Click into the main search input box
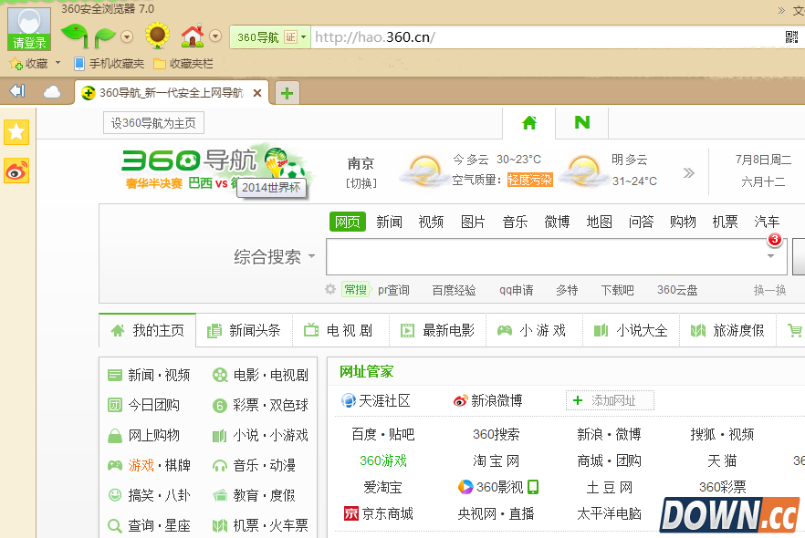 (543, 257)
